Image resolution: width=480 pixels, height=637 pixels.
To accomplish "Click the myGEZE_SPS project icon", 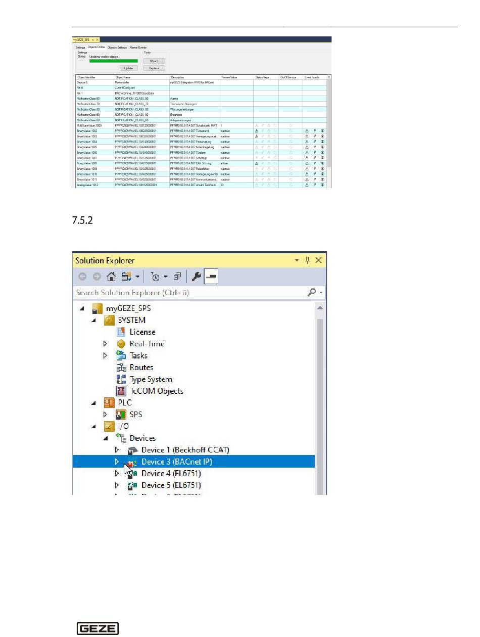I will [98, 308].
